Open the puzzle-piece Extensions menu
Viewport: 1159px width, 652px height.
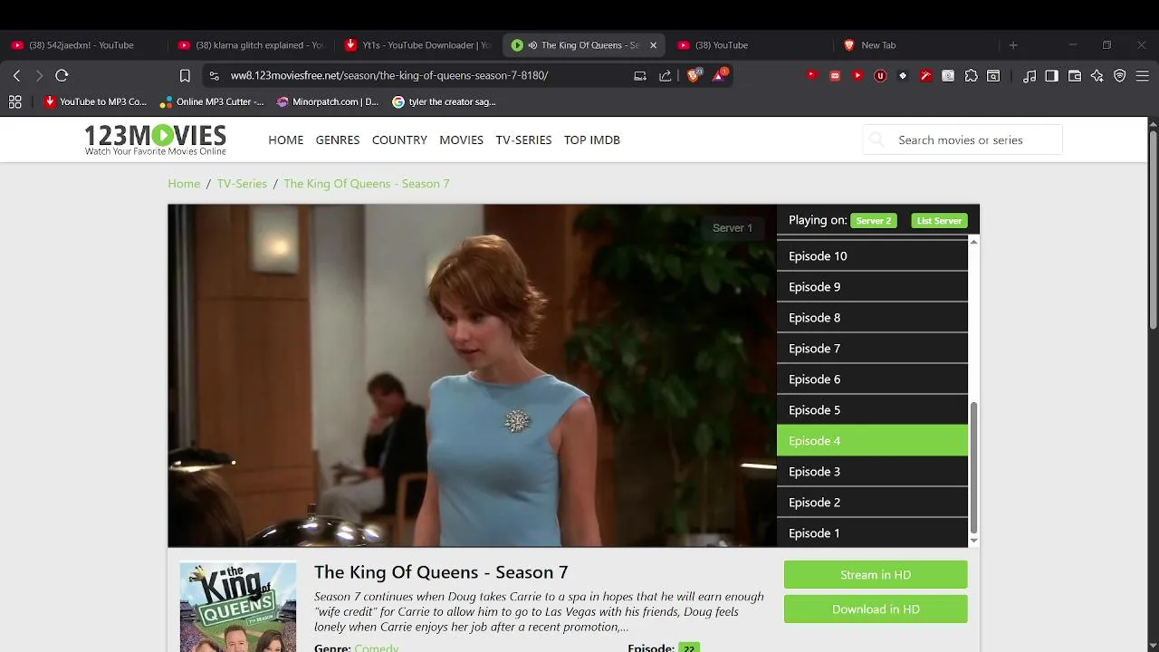pos(971,76)
